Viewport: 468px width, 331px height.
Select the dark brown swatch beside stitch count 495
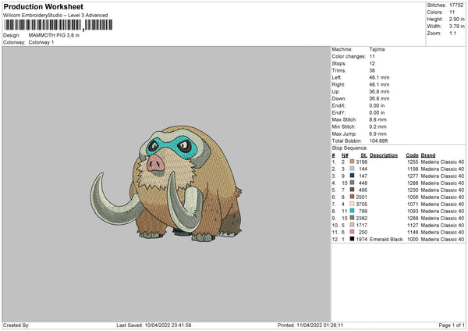(352, 190)
